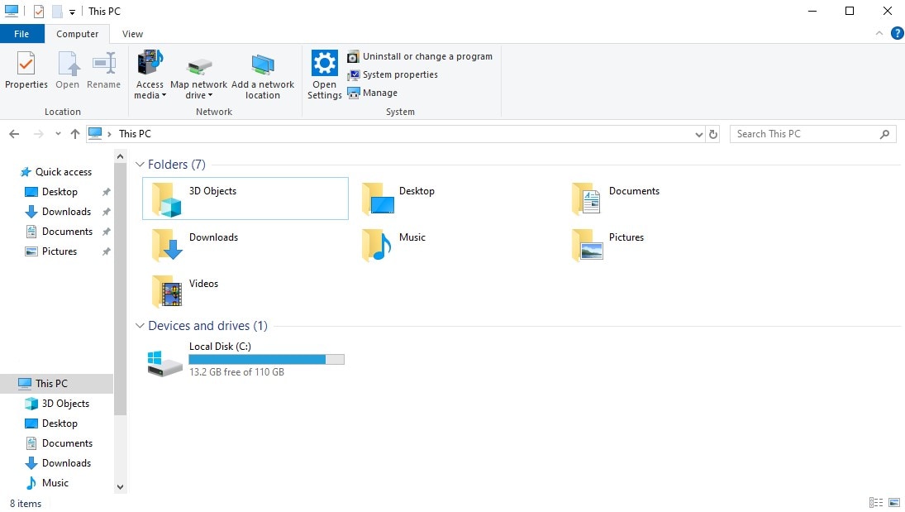Open address bar history dropdown
This screenshot has height=512, width=905.
(699, 134)
